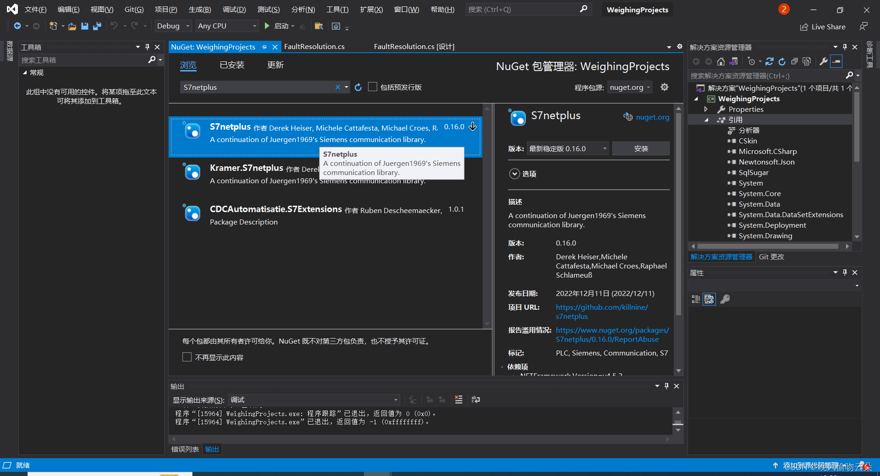
Task: Click the wrench icon for project properties
Action: (x=824, y=61)
